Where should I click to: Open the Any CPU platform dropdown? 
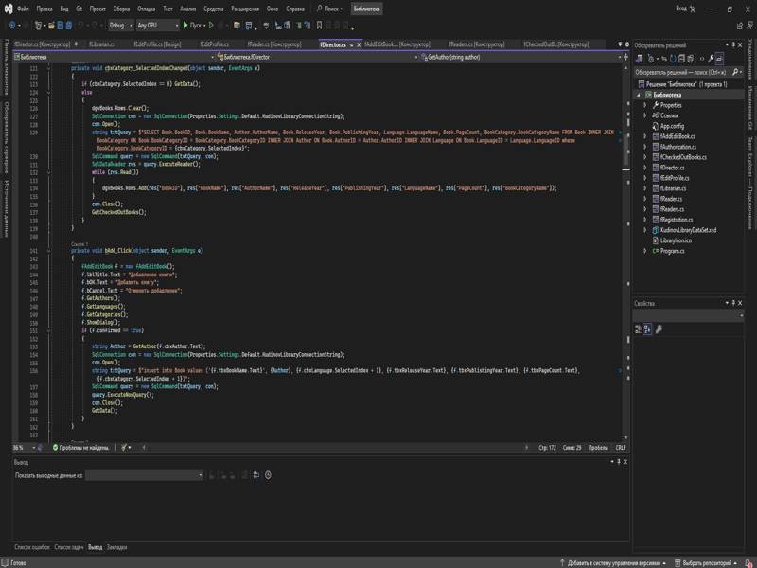click(156, 26)
